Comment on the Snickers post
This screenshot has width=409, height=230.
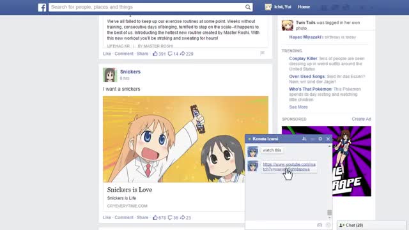(124, 217)
